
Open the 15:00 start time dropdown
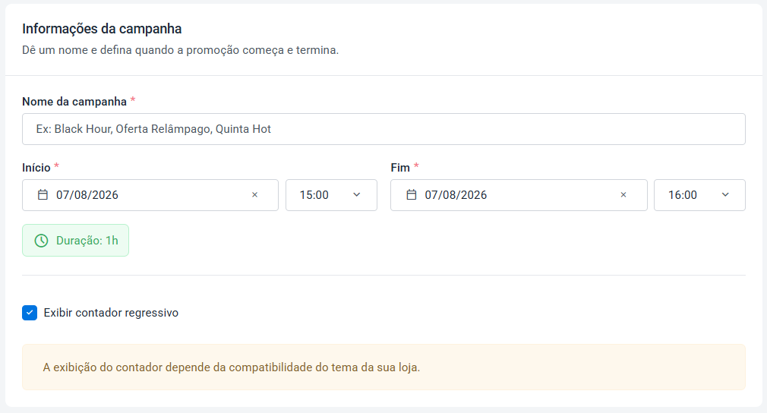click(x=331, y=195)
